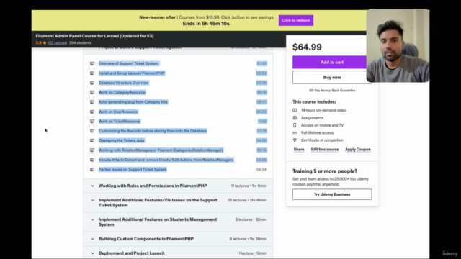Open lecture Include Attach/Detach and remove Create/Edit Actions

(x=166, y=160)
